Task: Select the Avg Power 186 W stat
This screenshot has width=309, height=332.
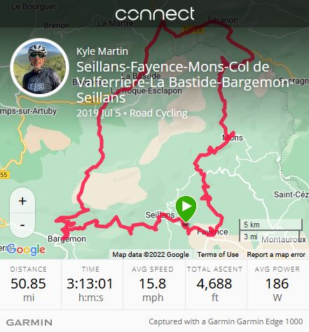Action: coord(277,284)
